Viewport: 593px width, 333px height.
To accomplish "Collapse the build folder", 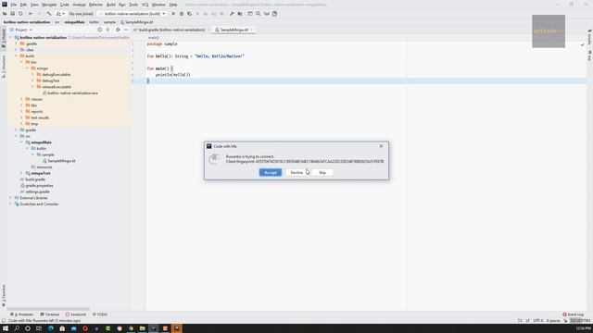I will 17,55.
